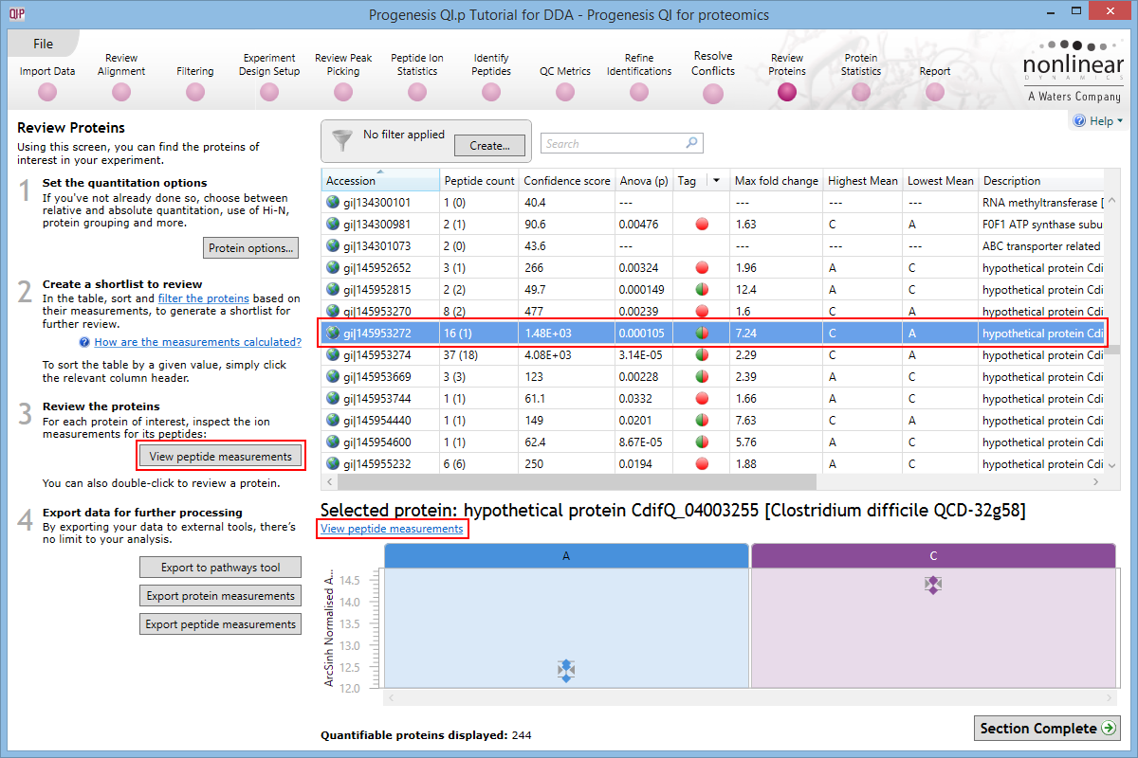The image size is (1138, 758).
Task: Select the purple group C chart header
Action: point(933,556)
